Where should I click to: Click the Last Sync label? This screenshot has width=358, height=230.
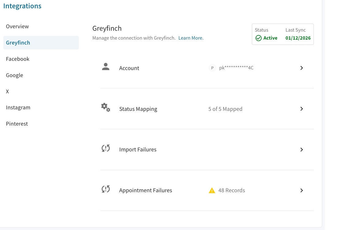pos(295,30)
